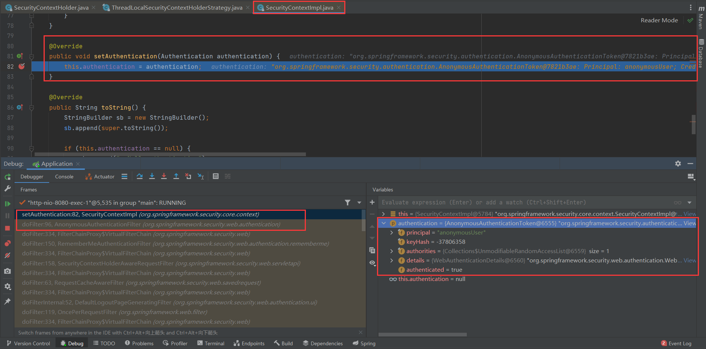This screenshot has width=706, height=349.
Task: Expand the details variable node
Action: (392, 260)
